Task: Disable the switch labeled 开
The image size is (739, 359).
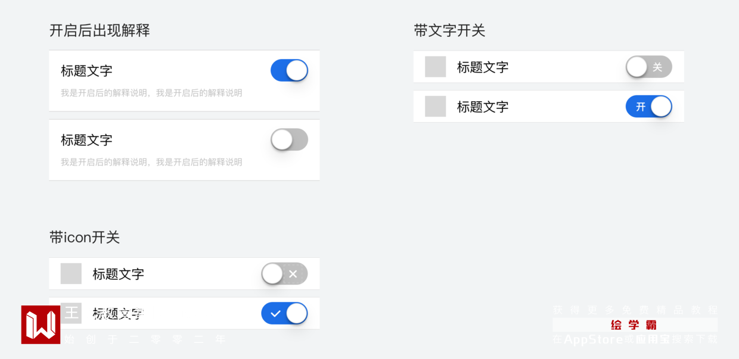Action: tap(648, 107)
